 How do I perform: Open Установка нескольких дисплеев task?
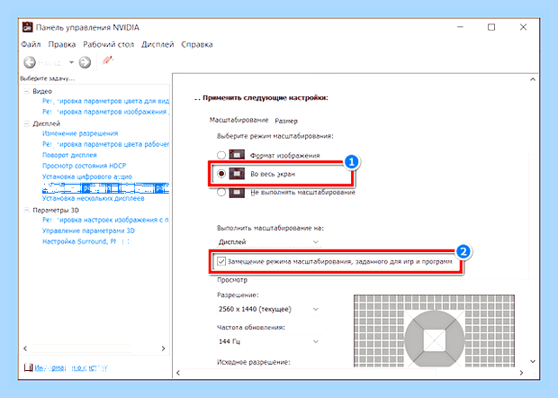click(94, 198)
